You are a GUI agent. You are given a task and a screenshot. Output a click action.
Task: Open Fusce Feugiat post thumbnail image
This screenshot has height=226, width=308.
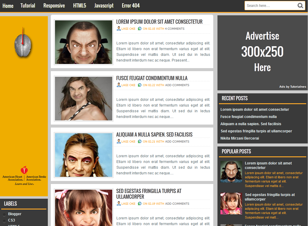[84, 98]
